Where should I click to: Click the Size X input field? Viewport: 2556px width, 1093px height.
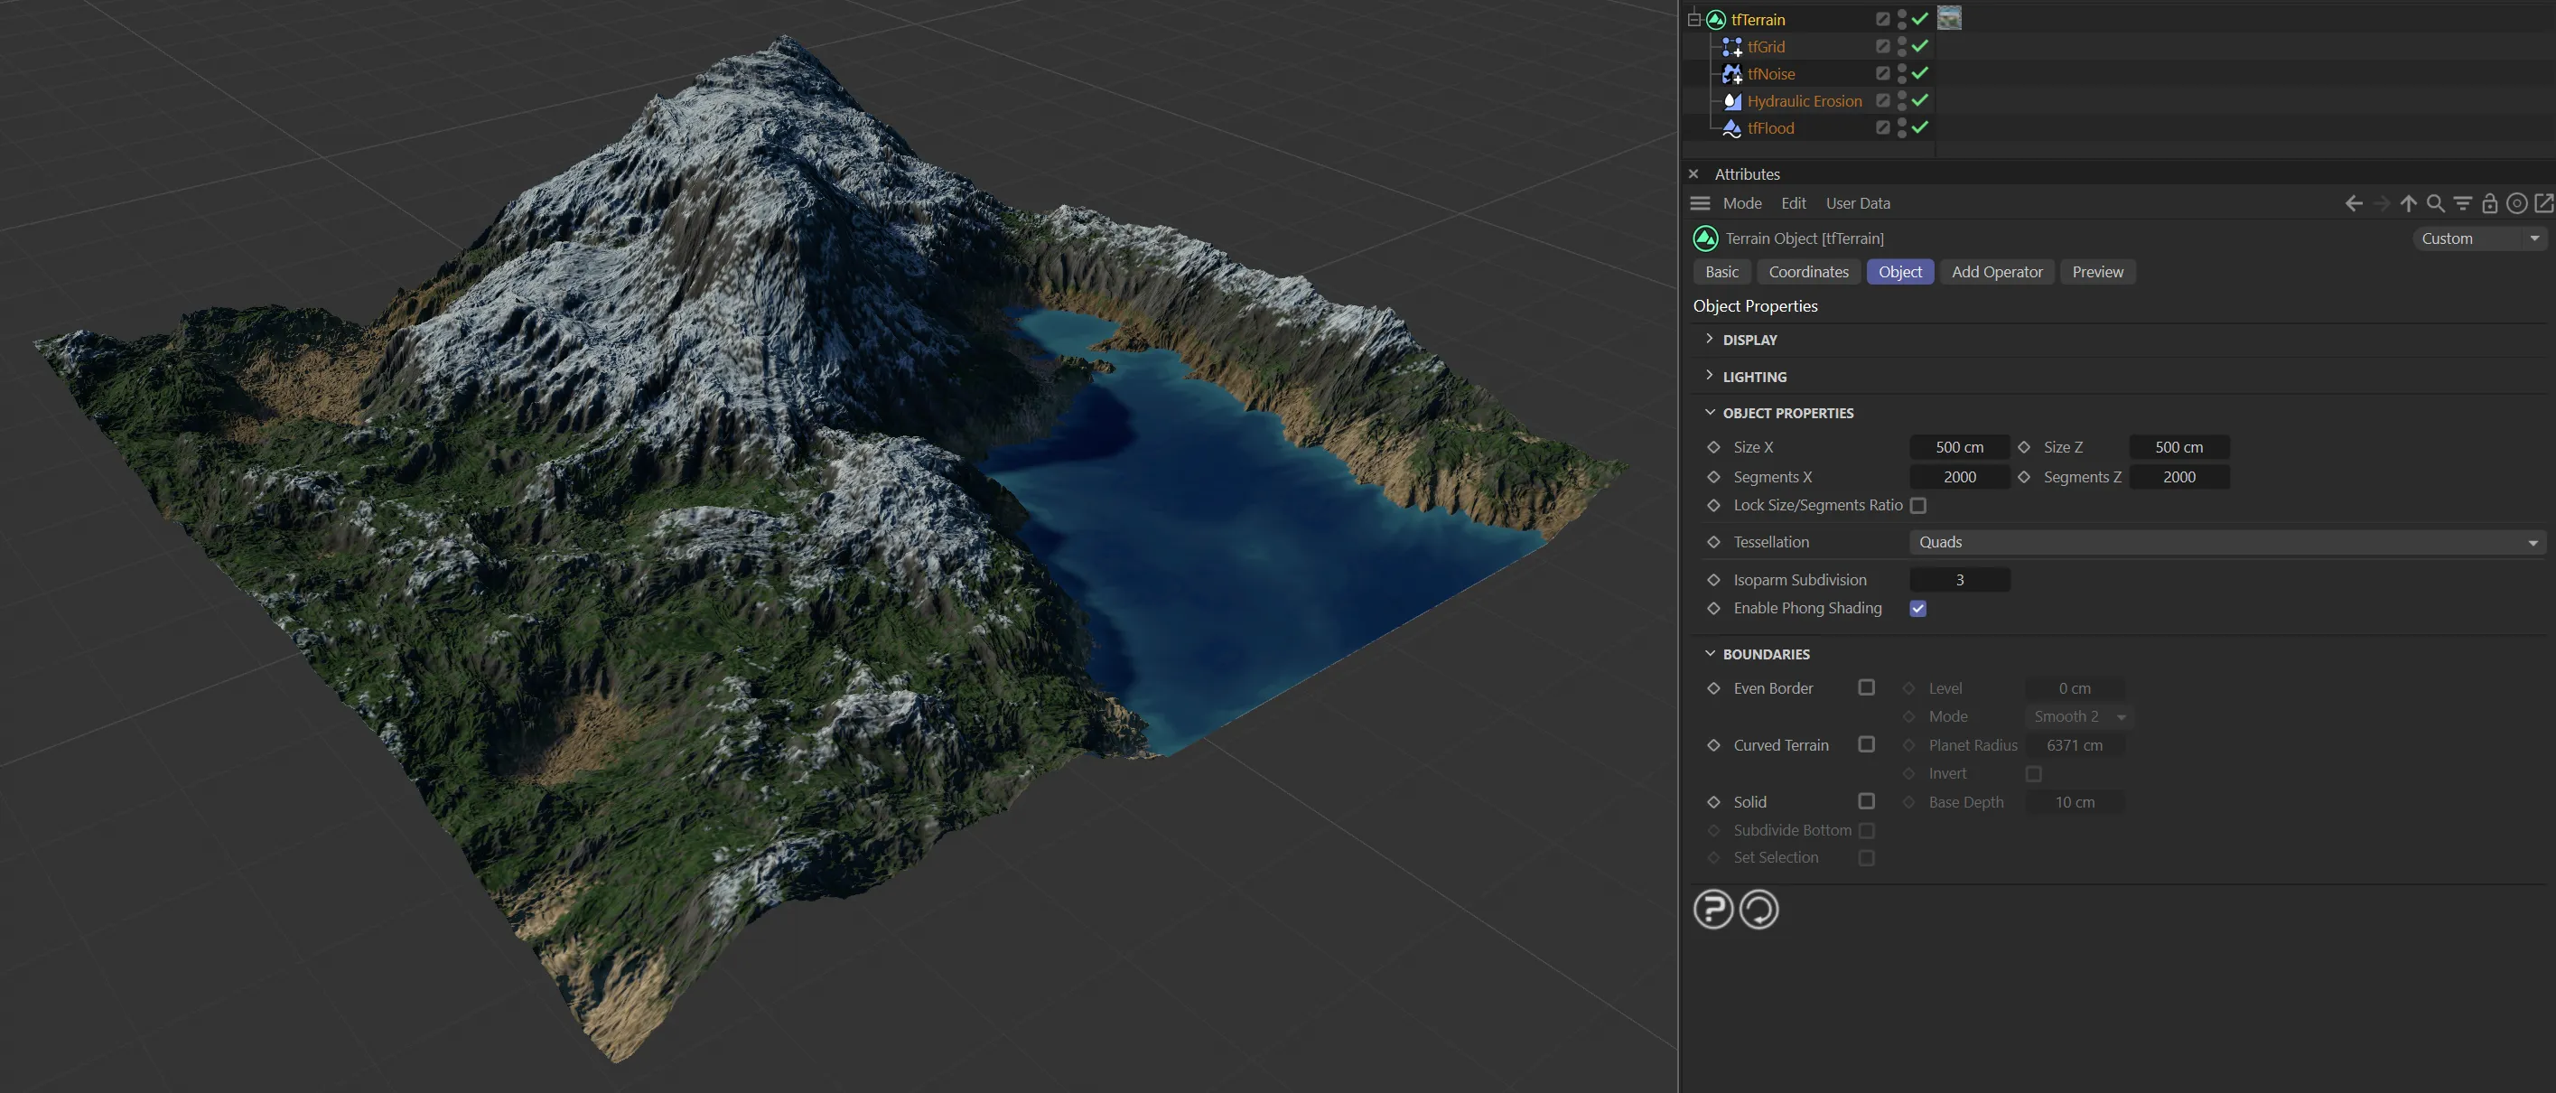pyautogui.click(x=1959, y=448)
